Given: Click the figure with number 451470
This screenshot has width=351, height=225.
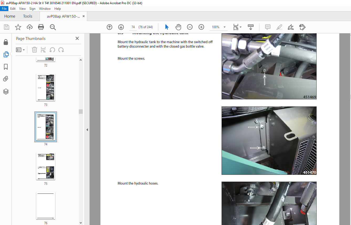Looking at the screenshot, I should click(269, 141).
